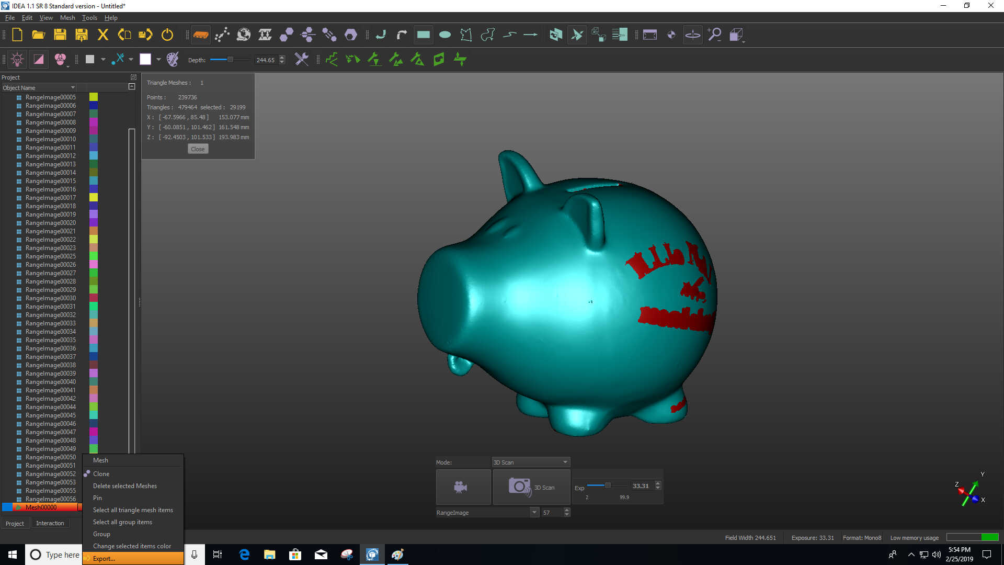Toggle the through-selection arrow tool
The image size is (1004, 565).
[x=577, y=35]
